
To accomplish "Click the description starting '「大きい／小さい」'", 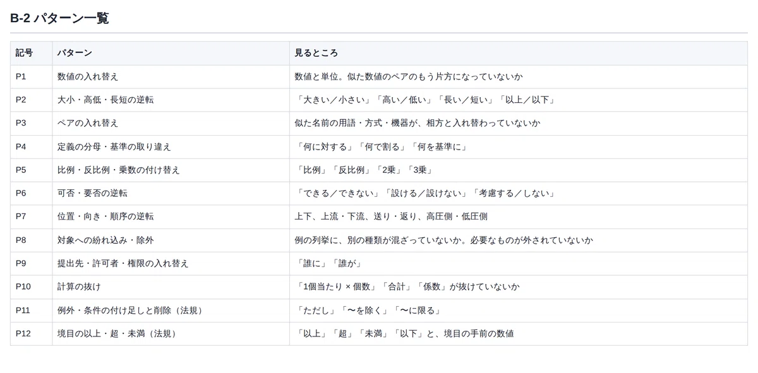I will 426,100.
